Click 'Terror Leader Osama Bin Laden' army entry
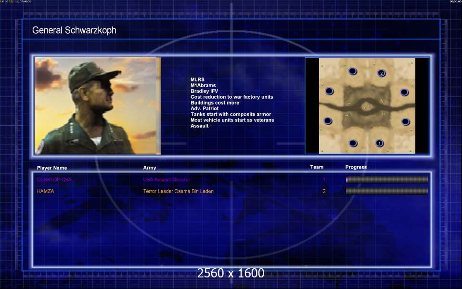 (178, 191)
